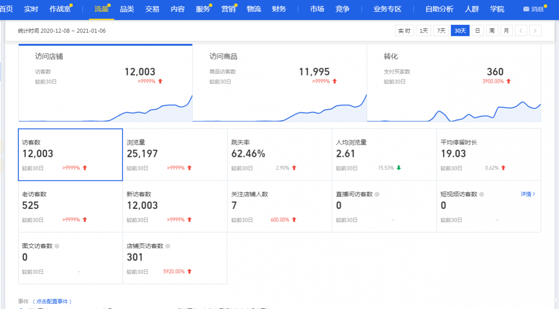Click info icon beside 图文访客数

coord(57,246)
